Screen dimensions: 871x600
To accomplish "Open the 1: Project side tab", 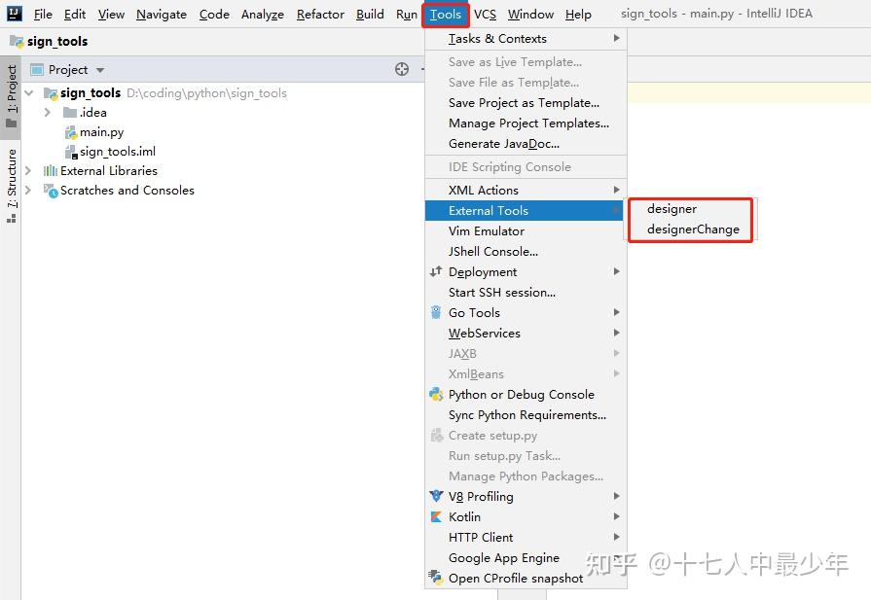I will [x=11, y=96].
